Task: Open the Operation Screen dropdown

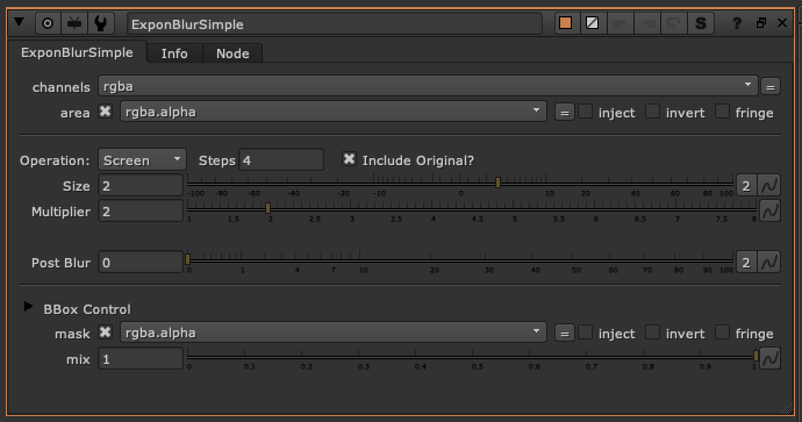Action: pyautogui.click(x=142, y=160)
